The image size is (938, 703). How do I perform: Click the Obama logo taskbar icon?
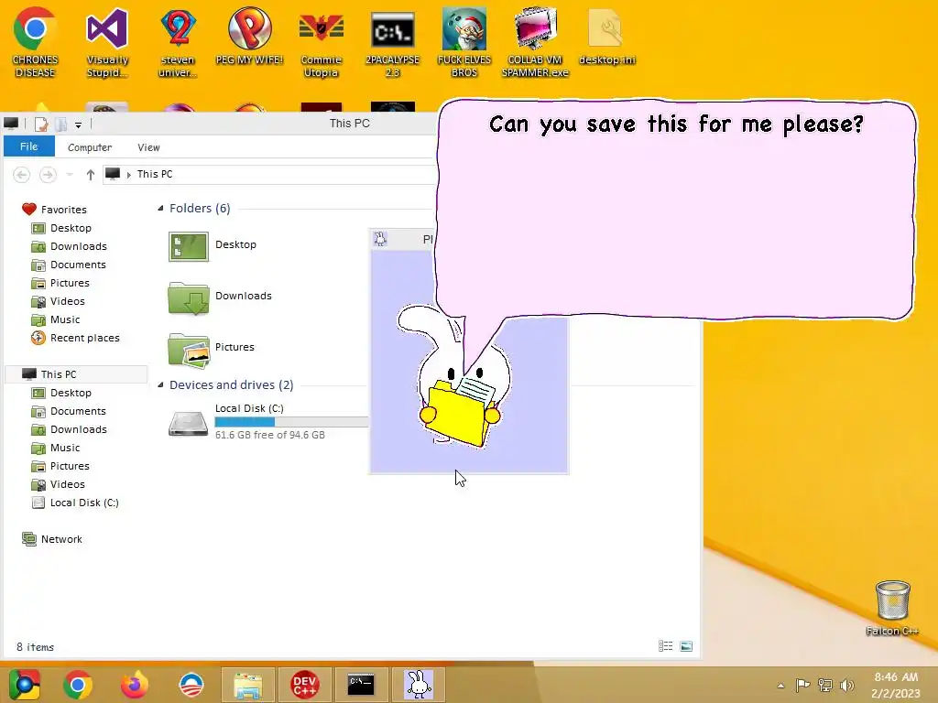pos(191,685)
